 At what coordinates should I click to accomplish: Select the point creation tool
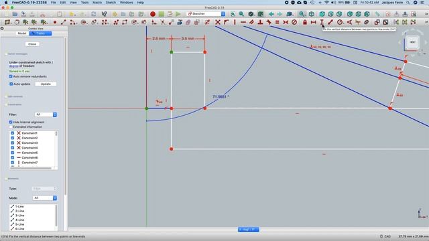tap(55, 22)
